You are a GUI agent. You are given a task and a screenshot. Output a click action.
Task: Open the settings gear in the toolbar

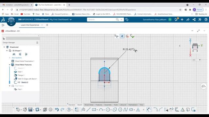tap(51, 110)
